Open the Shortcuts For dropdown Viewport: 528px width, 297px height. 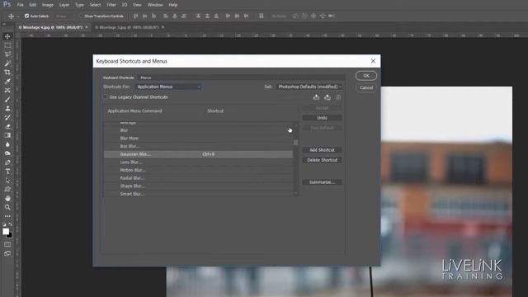coord(168,87)
